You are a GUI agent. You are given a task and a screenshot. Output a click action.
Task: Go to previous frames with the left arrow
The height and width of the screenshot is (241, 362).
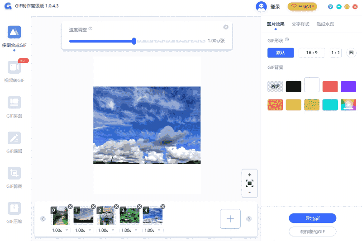[43, 219]
